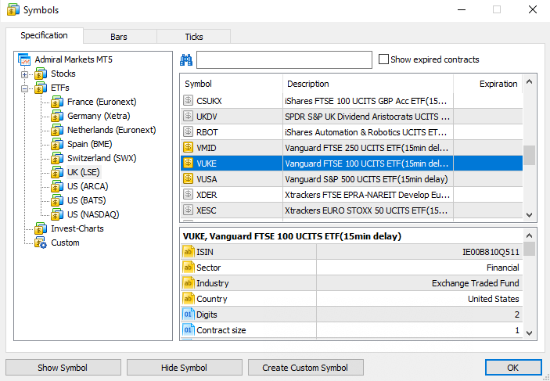Click the Germany (Xetra) folder icon

click(x=57, y=116)
